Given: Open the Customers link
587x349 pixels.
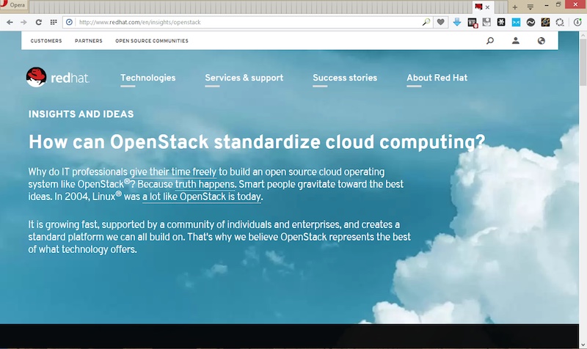Looking at the screenshot, I should pos(46,41).
